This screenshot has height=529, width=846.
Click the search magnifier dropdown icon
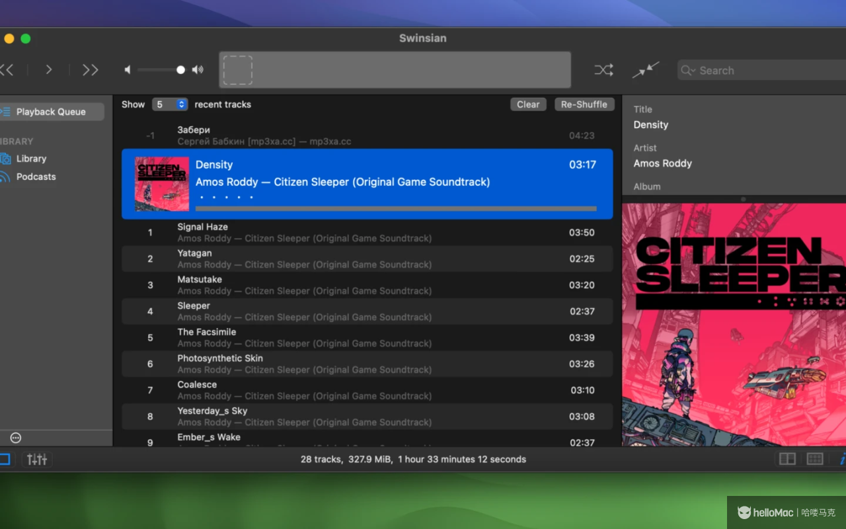[688, 71]
